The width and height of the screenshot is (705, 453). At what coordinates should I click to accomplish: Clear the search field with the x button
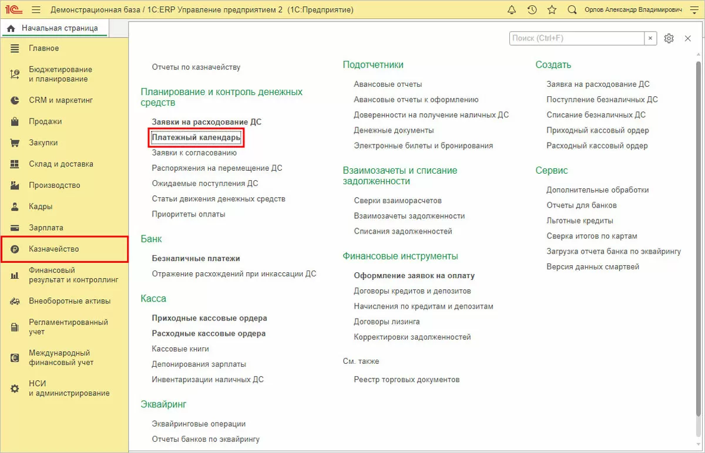650,38
